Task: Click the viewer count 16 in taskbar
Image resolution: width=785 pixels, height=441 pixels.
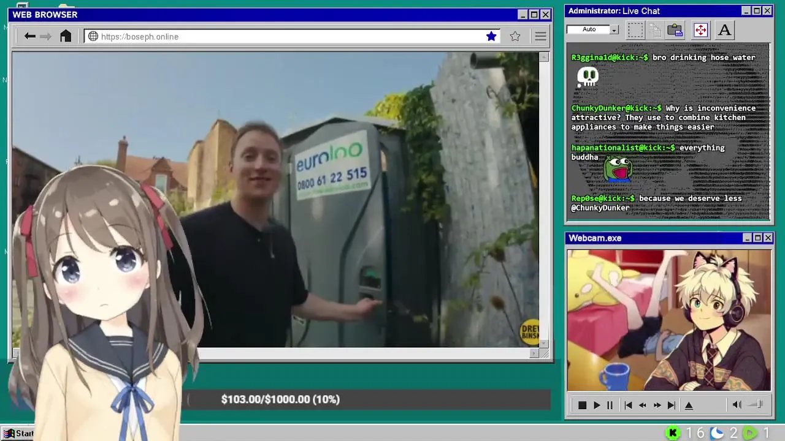Action: click(695, 433)
